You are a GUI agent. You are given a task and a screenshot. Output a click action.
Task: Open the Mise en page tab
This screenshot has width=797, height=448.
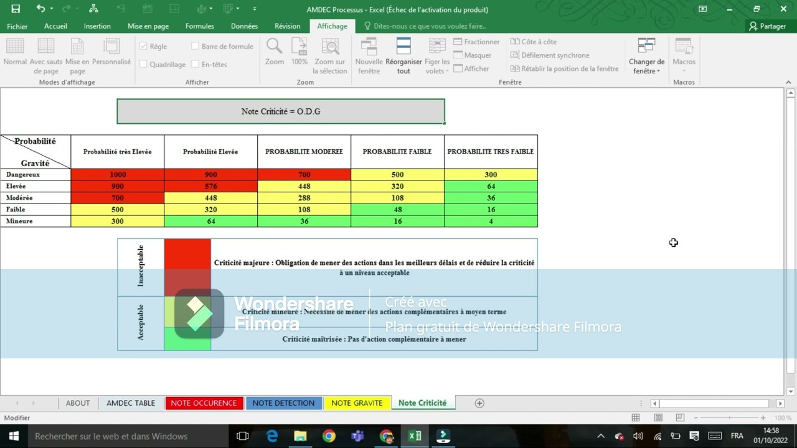point(148,26)
